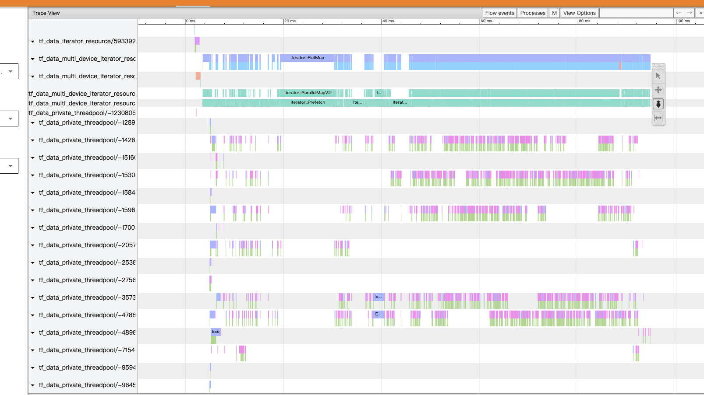Collapse tf_data_iterator_resource/593392 row

33,42
